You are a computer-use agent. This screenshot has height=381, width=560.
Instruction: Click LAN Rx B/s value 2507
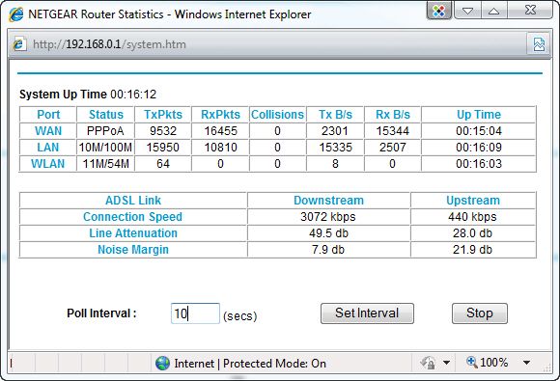pyautogui.click(x=393, y=148)
